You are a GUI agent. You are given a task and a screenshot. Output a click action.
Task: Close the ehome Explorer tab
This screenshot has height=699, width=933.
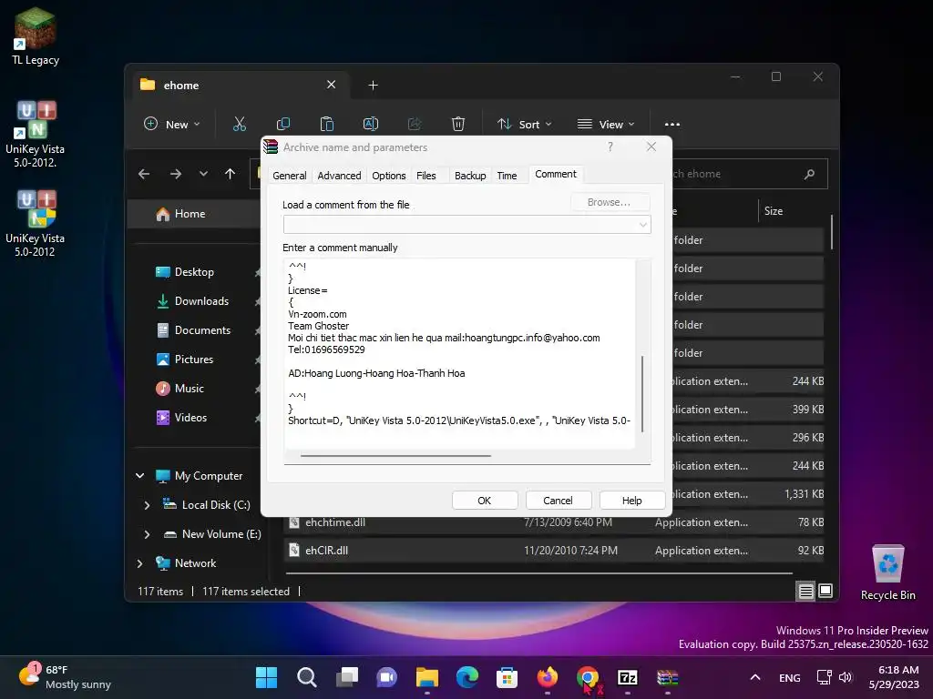tap(331, 85)
